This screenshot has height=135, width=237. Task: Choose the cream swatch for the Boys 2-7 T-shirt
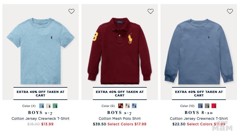(x=48, y=106)
